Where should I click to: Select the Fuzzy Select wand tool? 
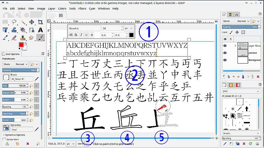23,22
